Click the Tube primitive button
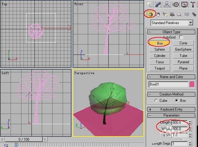198x147 pixels. pyautogui.click(x=183, y=56)
